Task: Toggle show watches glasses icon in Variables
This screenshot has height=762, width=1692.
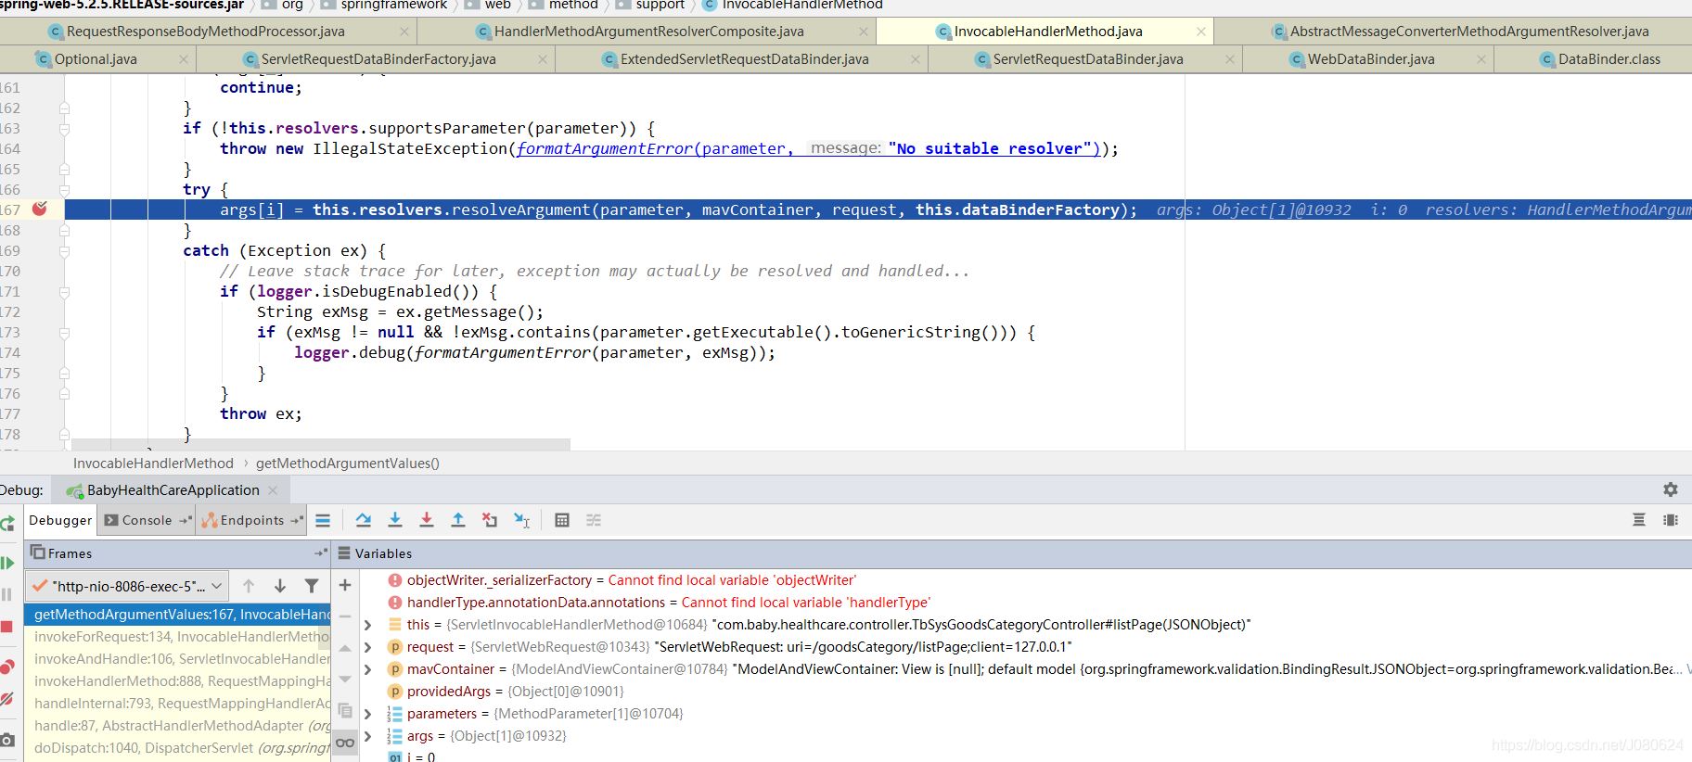Action: point(345,743)
